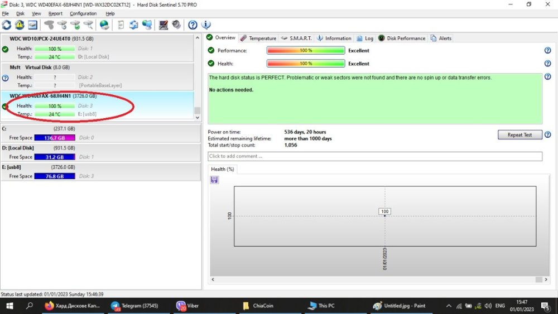The height and width of the screenshot is (314, 558).
Task: Click the help icon next to Repeat Test
Action: pyautogui.click(x=547, y=135)
